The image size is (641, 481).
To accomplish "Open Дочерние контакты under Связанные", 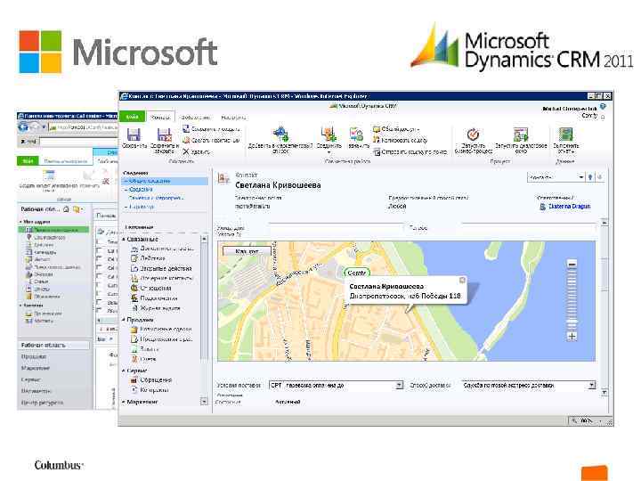I will [x=161, y=278].
